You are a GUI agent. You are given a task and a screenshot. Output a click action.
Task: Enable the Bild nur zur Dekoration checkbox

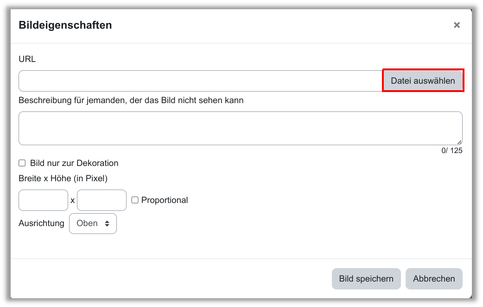click(x=22, y=163)
